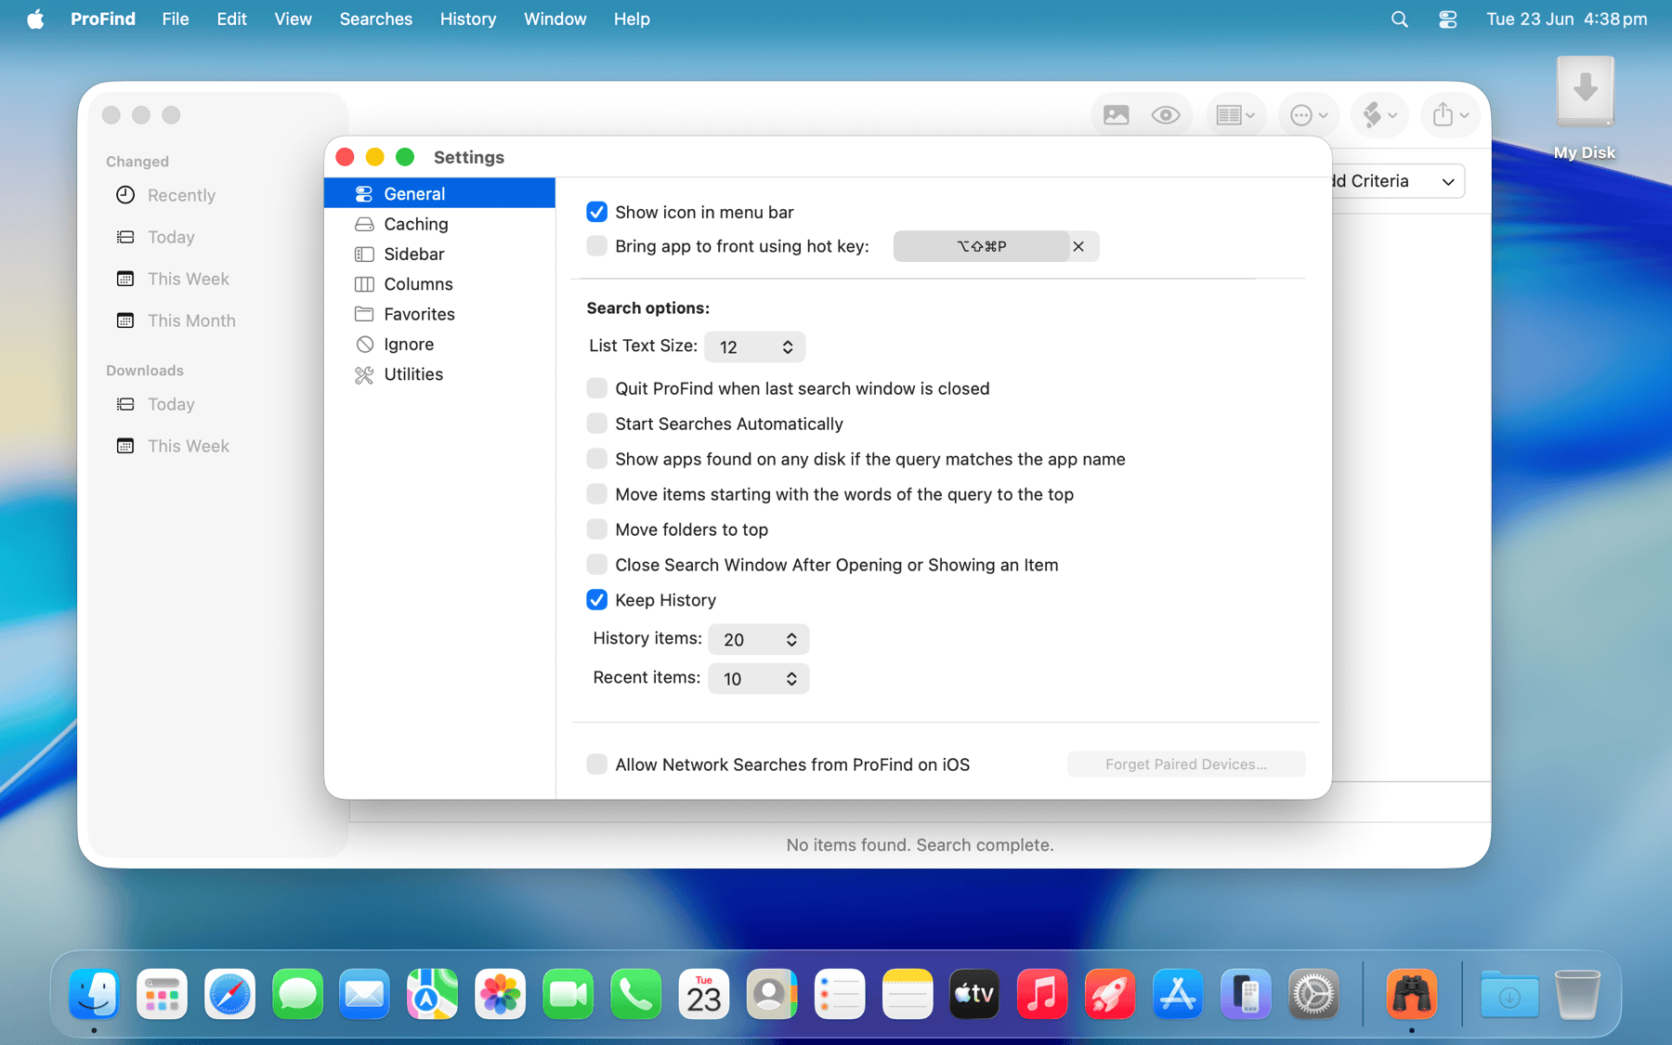
Task: Open Finder from the Dock
Action: [94, 994]
